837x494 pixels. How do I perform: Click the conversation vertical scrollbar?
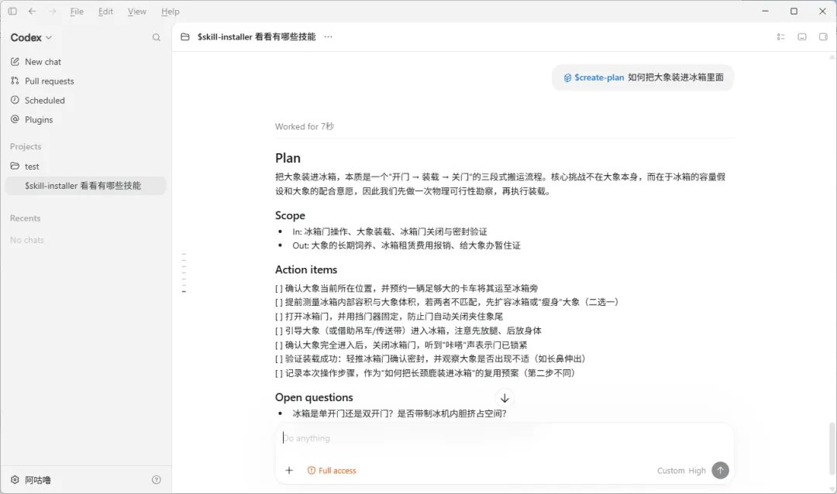point(832,448)
